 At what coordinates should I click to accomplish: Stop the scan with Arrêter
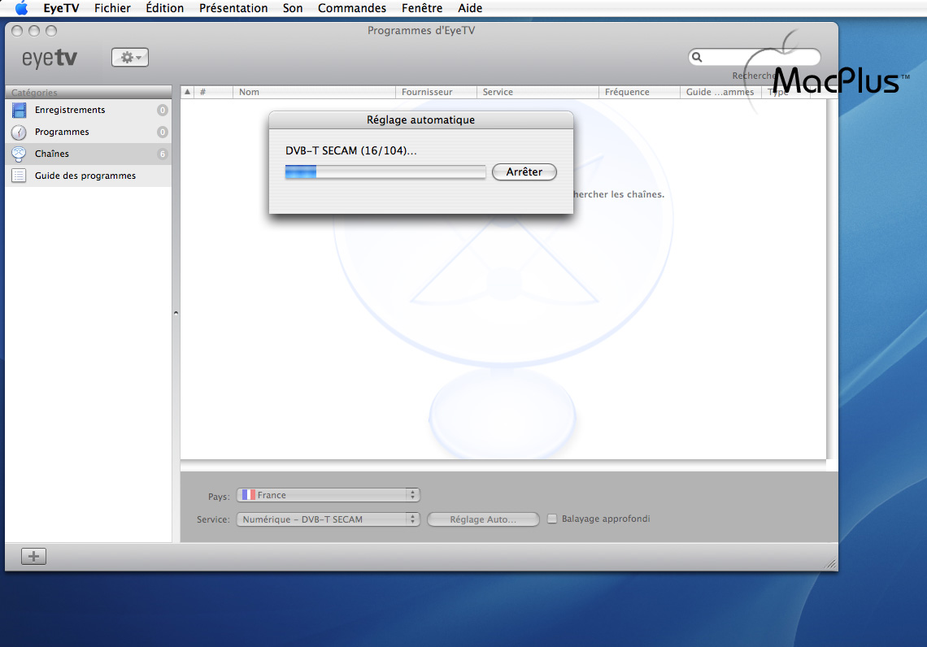pyautogui.click(x=524, y=172)
